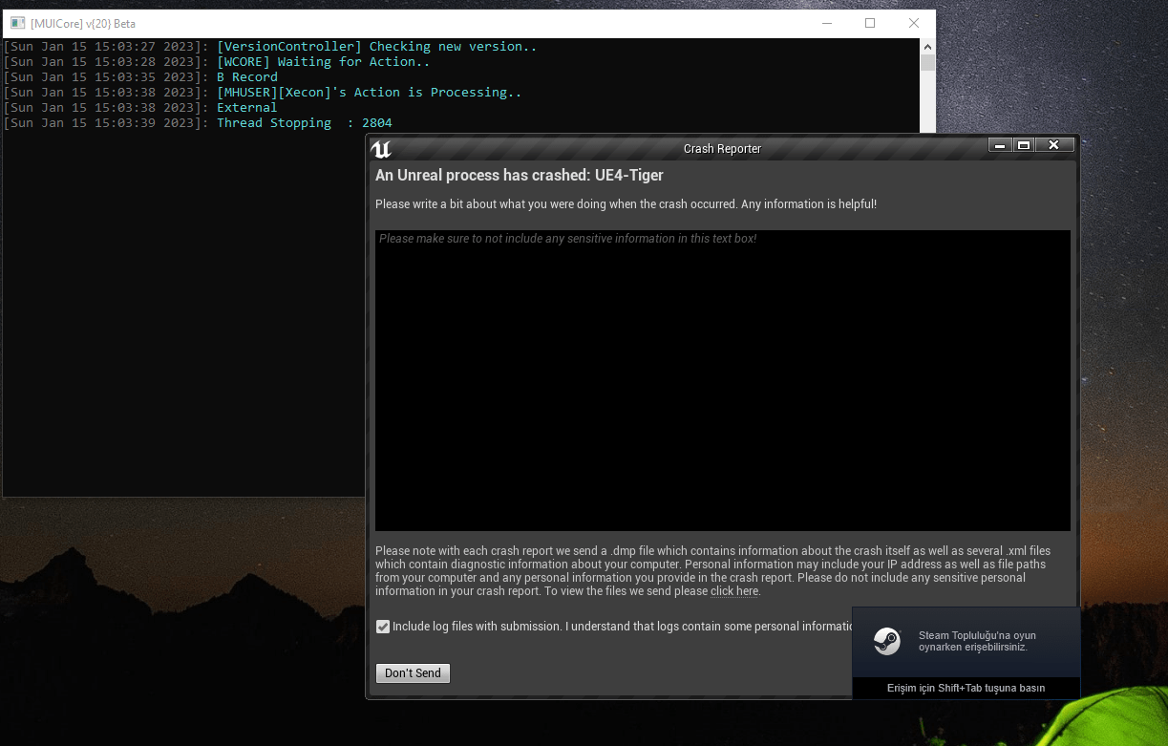Click the '[WCORE] Waiting for Action..' log line
Screen dimensions: 1168x746
(323, 62)
